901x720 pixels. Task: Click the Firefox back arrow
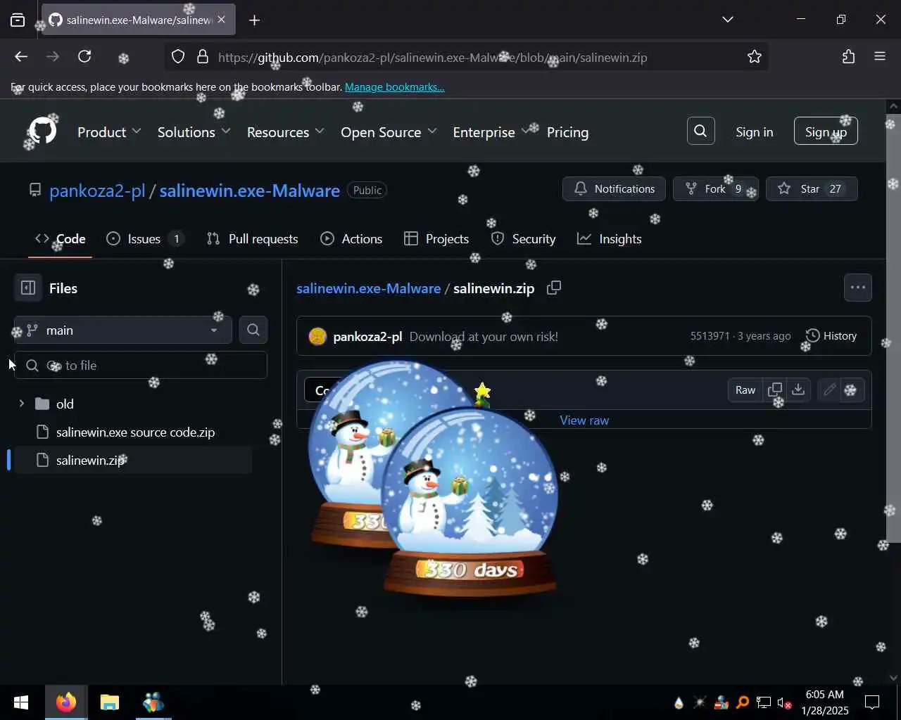pyautogui.click(x=21, y=57)
